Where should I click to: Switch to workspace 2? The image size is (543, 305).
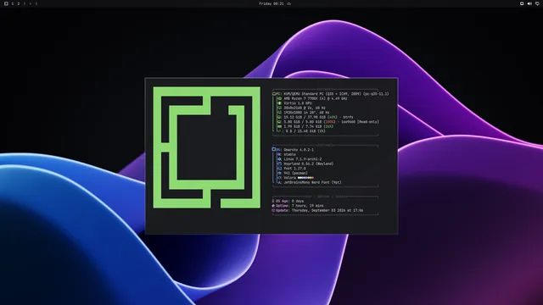(x=19, y=3)
